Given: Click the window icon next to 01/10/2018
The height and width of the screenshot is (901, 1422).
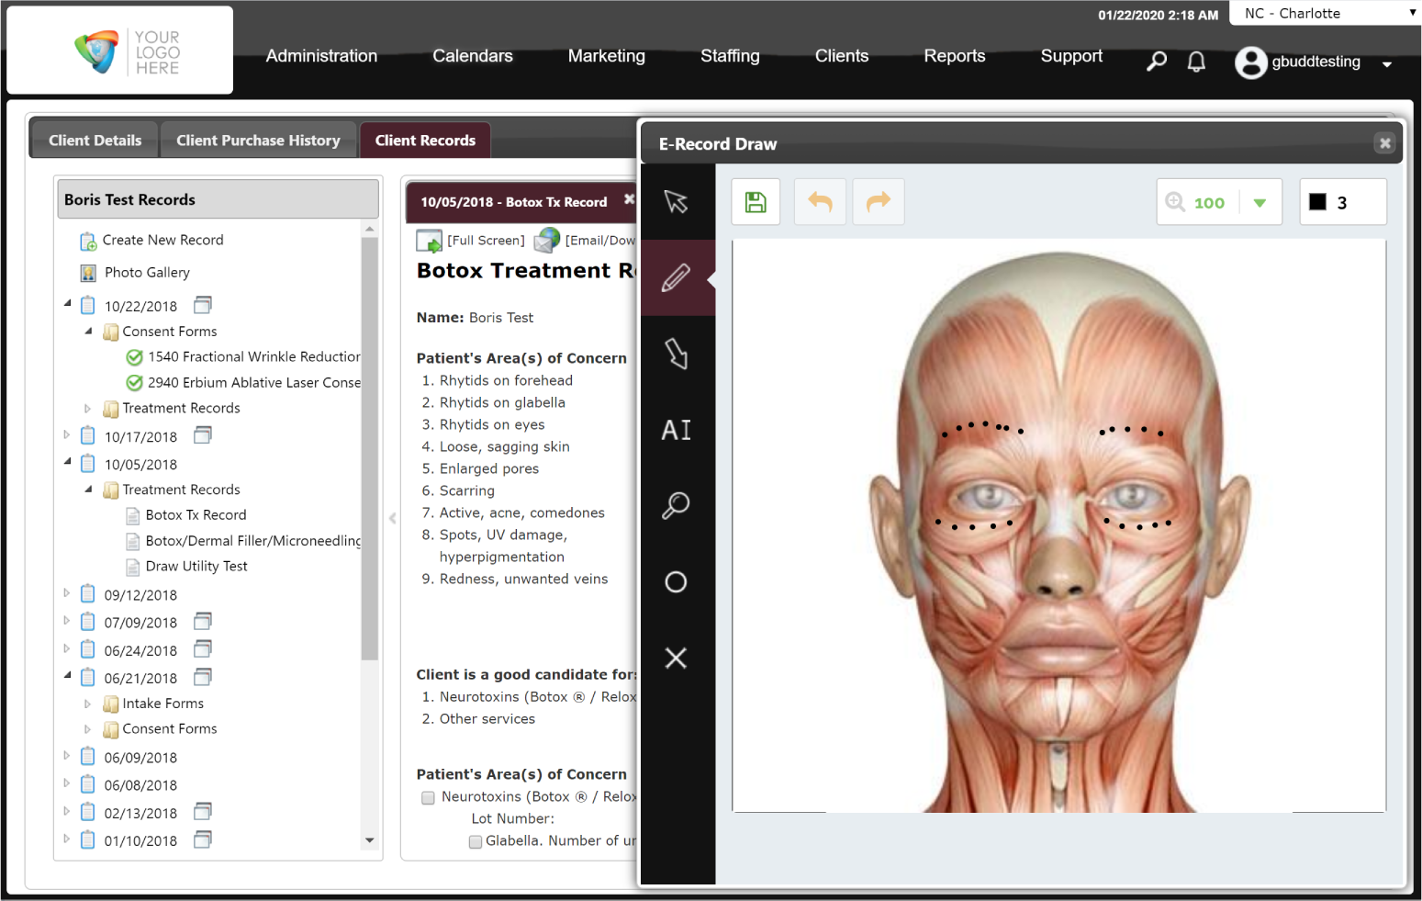Looking at the screenshot, I should (x=203, y=839).
